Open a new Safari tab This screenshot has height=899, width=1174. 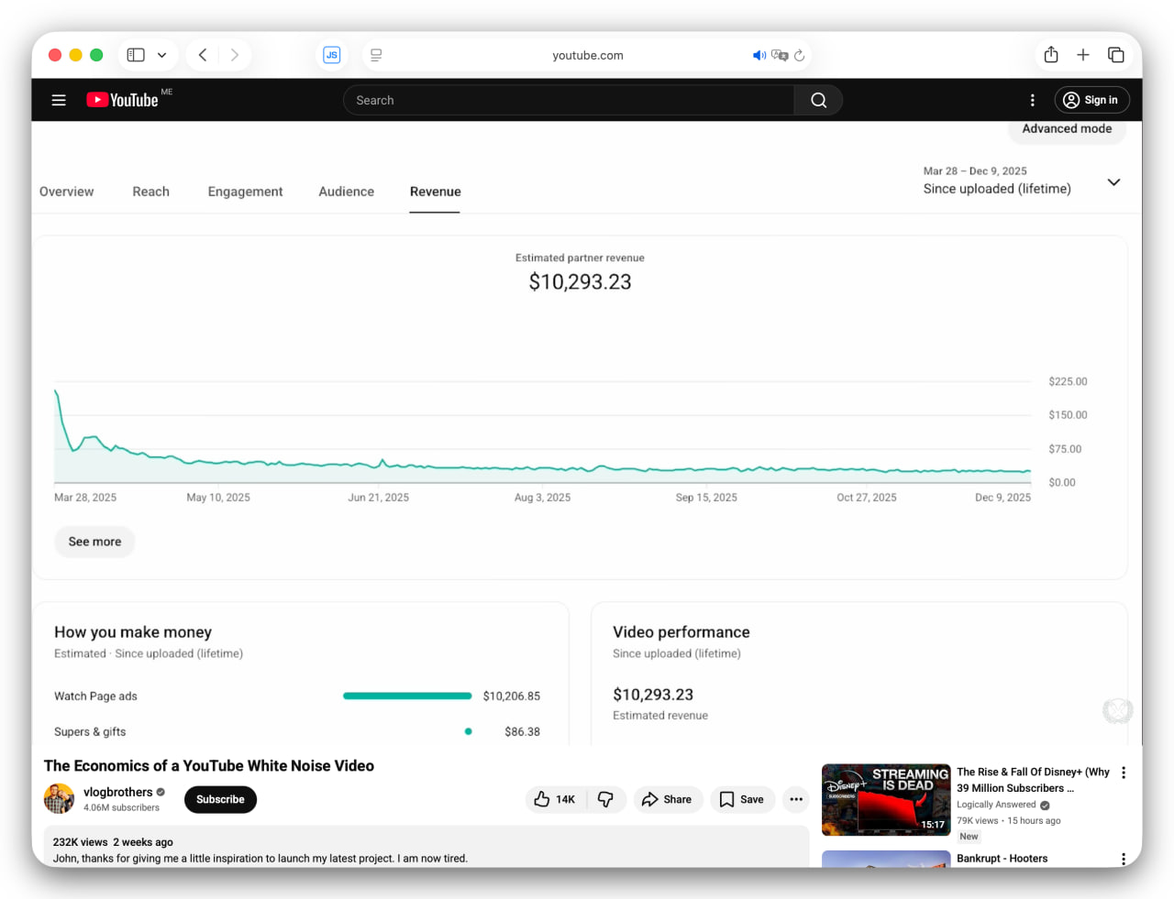pyautogui.click(x=1083, y=55)
